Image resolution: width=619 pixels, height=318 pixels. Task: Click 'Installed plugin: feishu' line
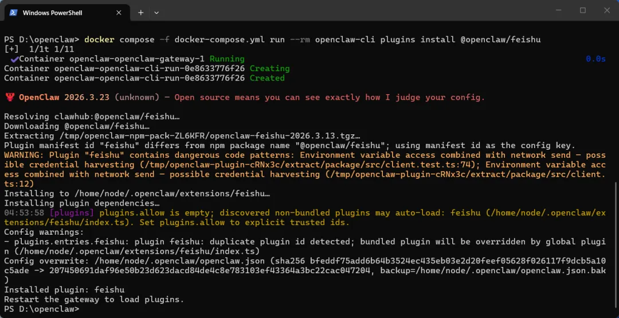point(64,289)
